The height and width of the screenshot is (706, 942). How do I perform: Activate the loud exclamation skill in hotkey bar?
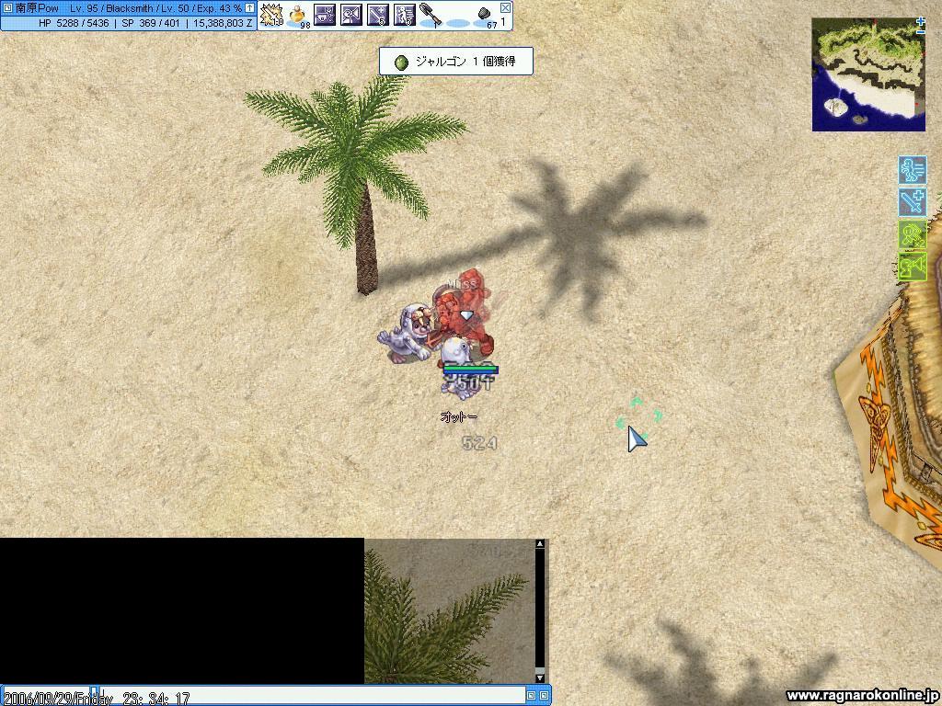click(351, 15)
